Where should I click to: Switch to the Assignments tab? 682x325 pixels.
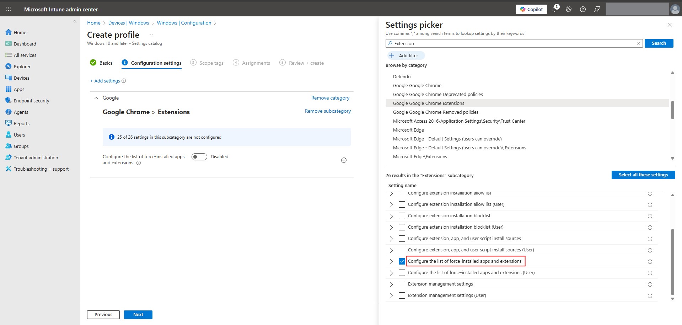256,63
